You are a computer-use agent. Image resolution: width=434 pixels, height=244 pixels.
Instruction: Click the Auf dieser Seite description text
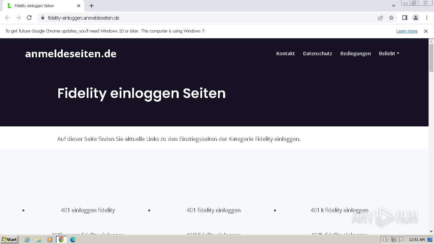pos(179,139)
